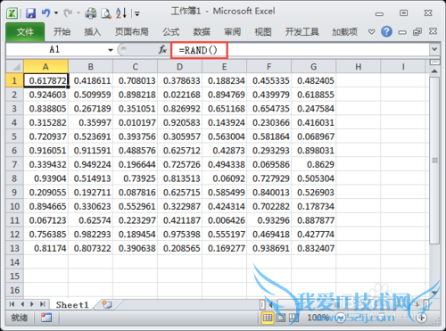This screenshot has height=331, width=446.
Task: Select the Sheet1 tab
Action: tap(72, 305)
